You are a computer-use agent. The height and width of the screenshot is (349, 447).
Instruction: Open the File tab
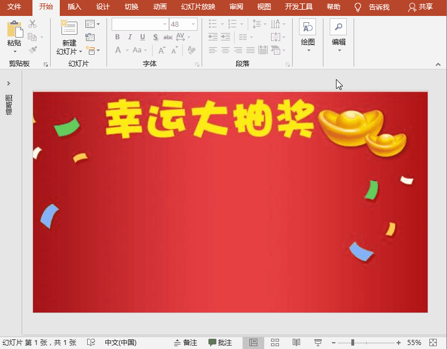pos(14,7)
